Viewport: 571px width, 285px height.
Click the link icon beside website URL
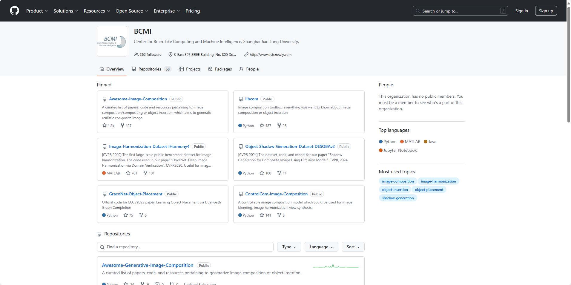click(x=246, y=54)
